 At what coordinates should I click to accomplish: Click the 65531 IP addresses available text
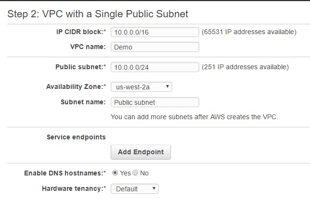pyautogui.click(x=249, y=32)
